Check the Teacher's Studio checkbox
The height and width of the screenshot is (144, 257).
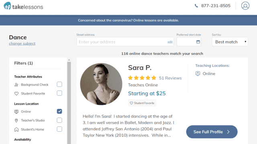pos(59,120)
